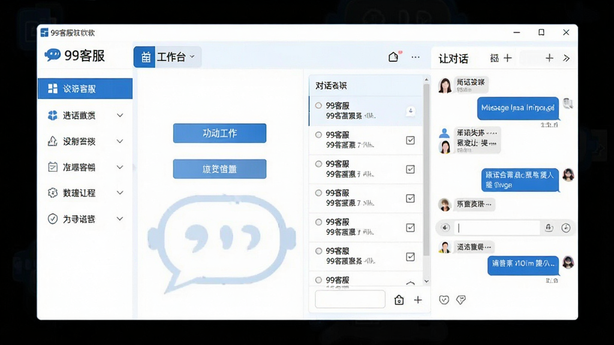
Task: Click the lock icon below the conversation list
Action: tap(399, 299)
